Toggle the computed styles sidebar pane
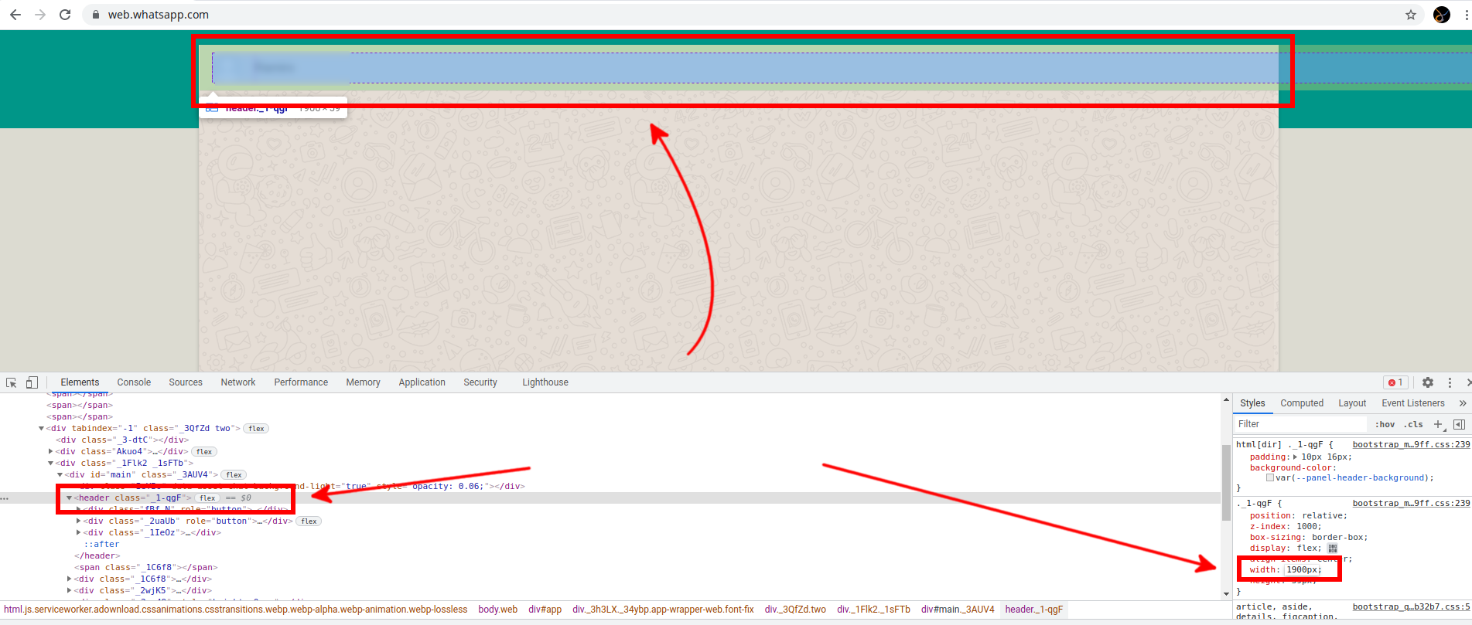The image size is (1472, 625). 1459,424
